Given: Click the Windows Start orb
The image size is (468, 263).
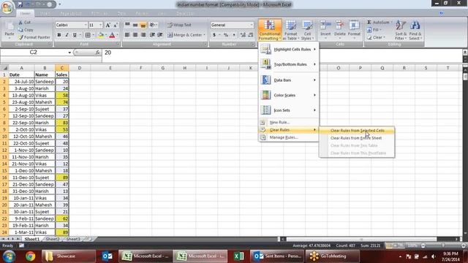Looking at the screenshot, I should point(9,256).
